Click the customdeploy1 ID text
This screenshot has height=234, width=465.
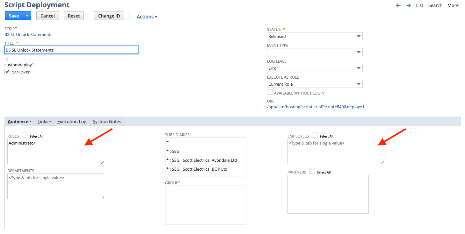tap(19, 65)
